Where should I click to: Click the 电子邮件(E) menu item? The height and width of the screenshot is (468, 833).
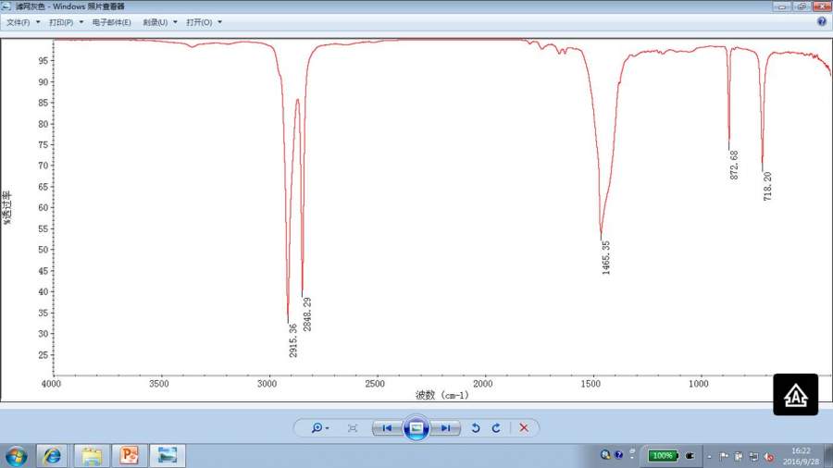click(112, 22)
